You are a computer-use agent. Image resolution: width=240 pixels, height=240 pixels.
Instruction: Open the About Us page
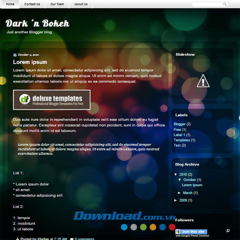tap(81, 4)
